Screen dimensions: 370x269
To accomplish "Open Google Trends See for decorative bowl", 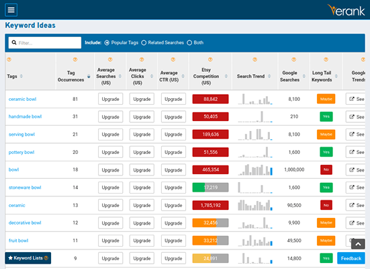I will [357, 223].
